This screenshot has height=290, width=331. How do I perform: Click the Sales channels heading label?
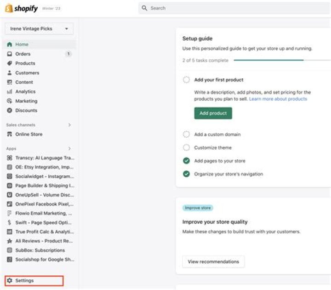(x=21, y=125)
